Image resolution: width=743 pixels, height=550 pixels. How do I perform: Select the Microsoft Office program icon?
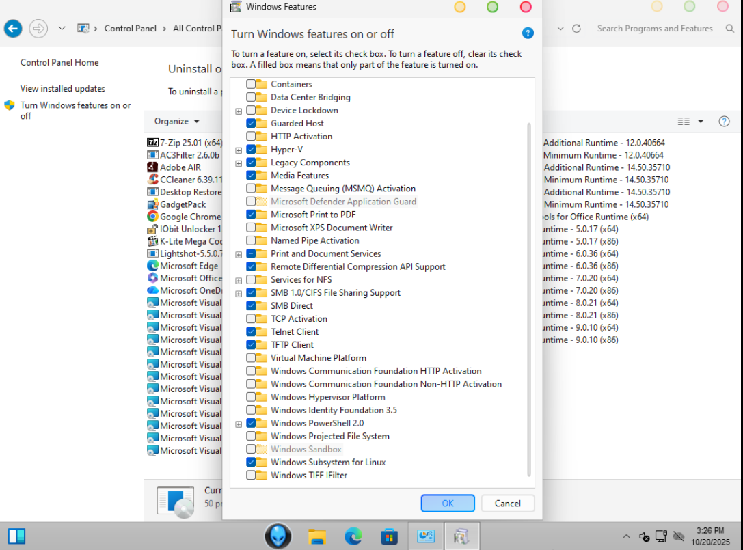point(152,278)
